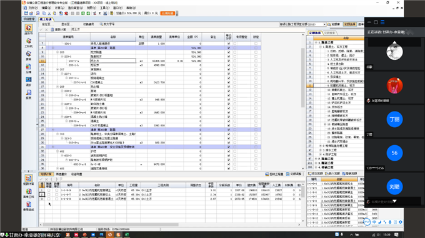
Task: Click the cut scissors toolbar icon
Action: tap(49, 13)
